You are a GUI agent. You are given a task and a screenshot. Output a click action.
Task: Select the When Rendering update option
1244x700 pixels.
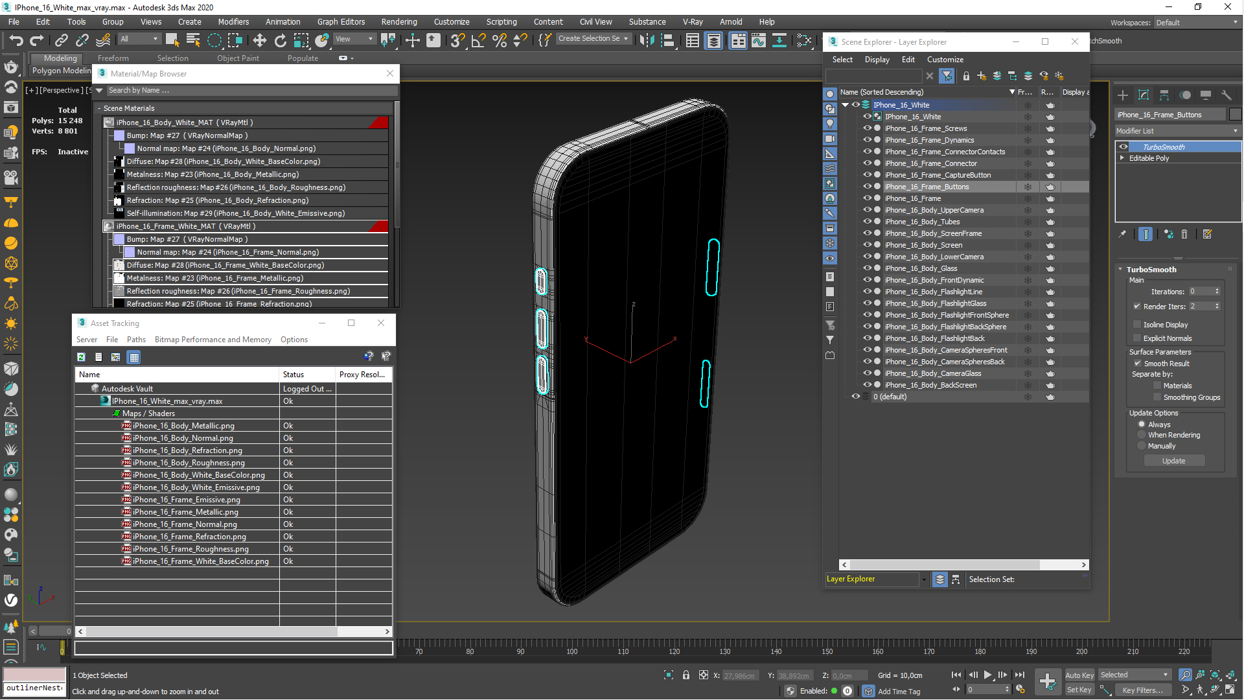(1142, 435)
